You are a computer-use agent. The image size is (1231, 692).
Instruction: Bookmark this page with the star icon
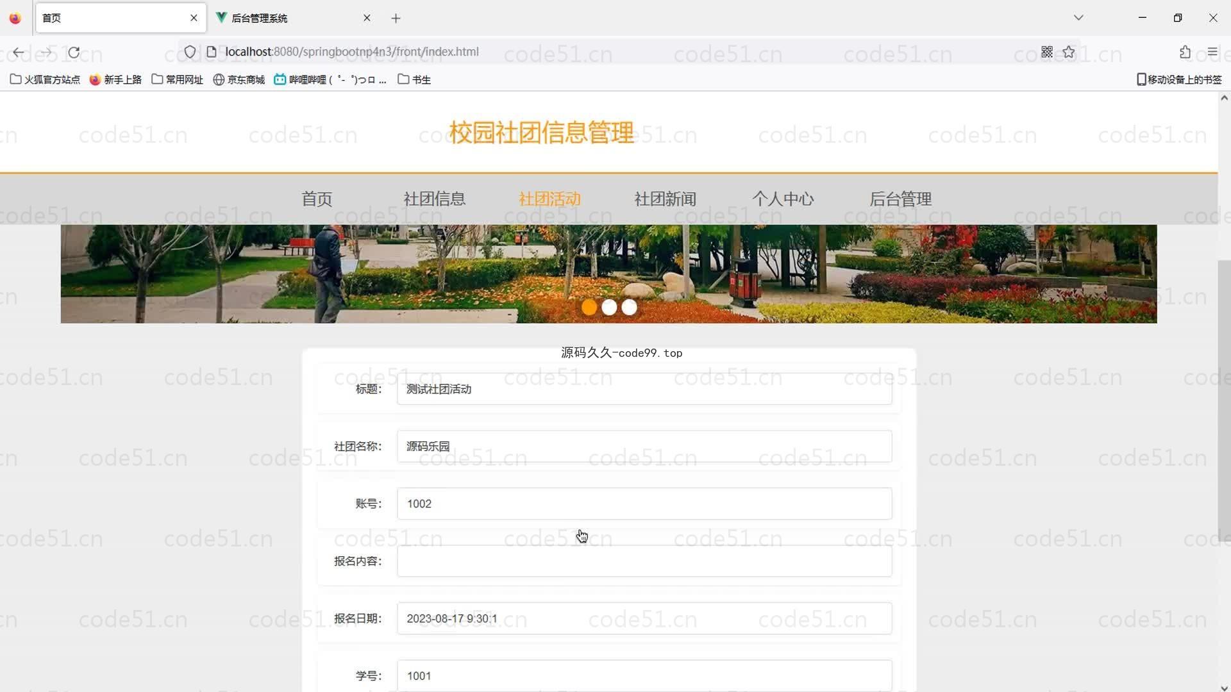pyautogui.click(x=1069, y=52)
